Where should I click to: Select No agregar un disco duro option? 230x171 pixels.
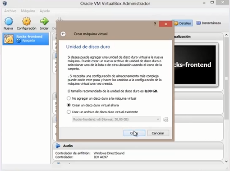[x=69, y=98]
